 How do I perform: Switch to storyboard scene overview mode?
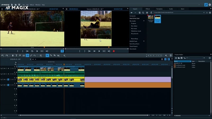coord(162,59)
